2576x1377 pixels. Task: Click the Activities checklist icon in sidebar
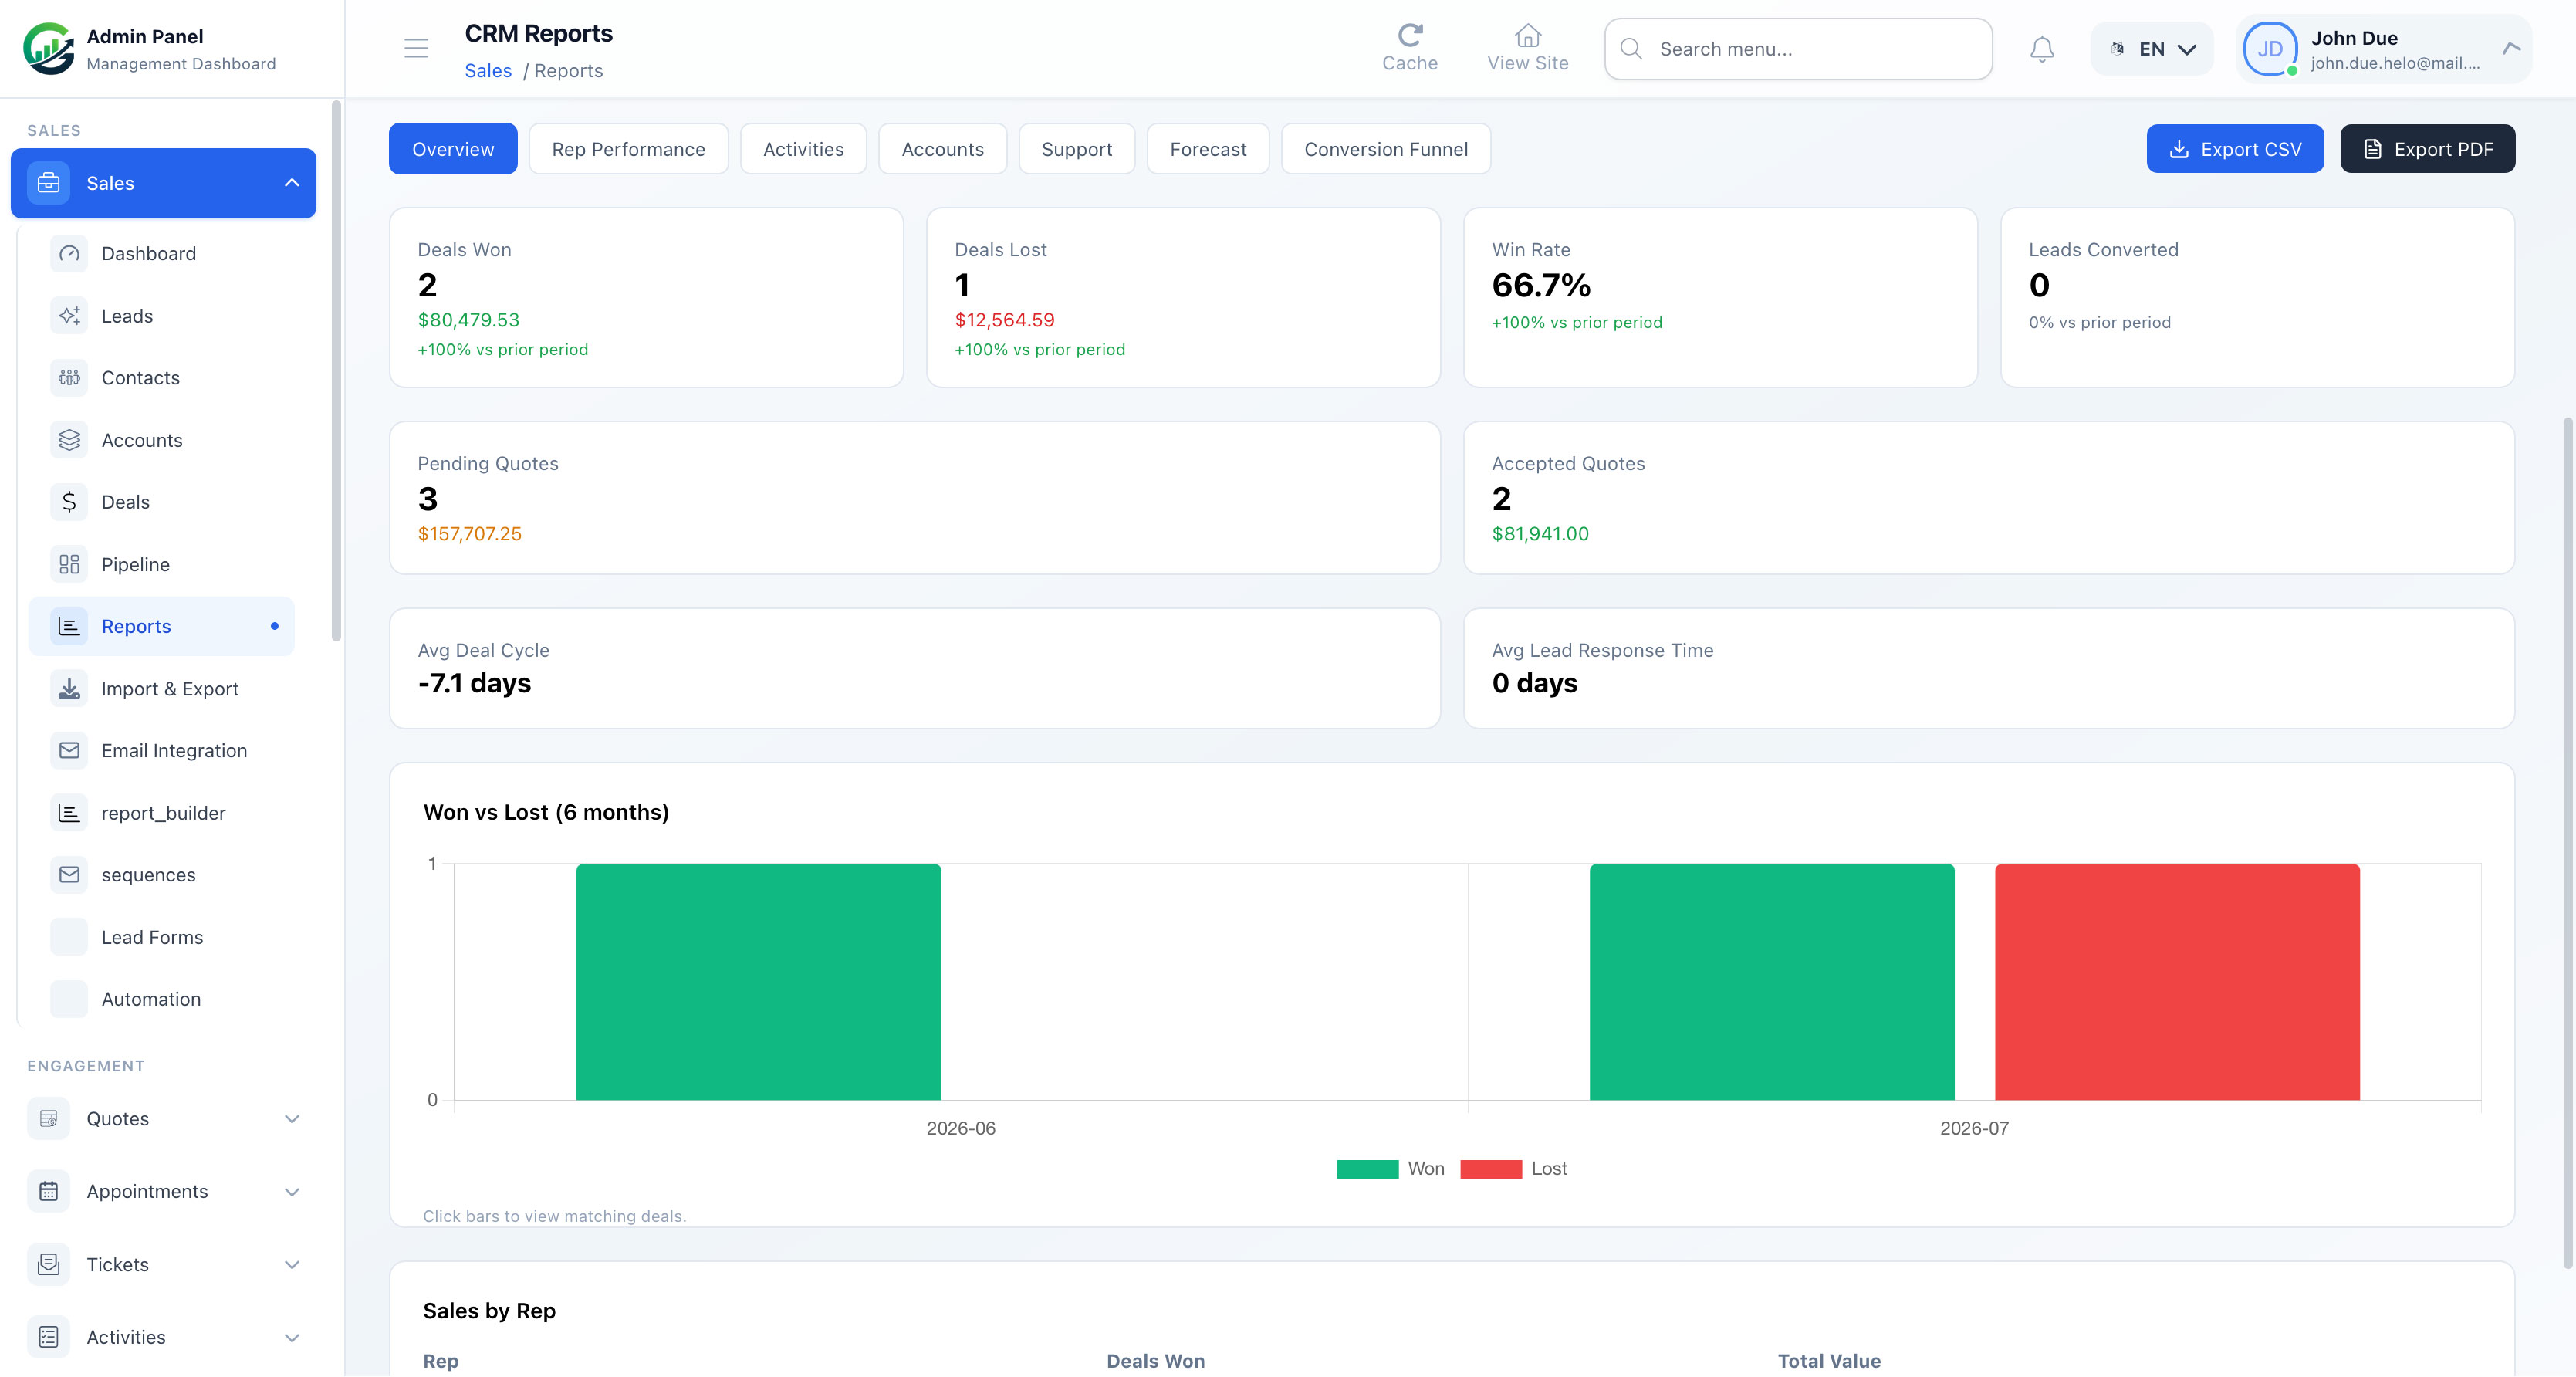tap(48, 1338)
